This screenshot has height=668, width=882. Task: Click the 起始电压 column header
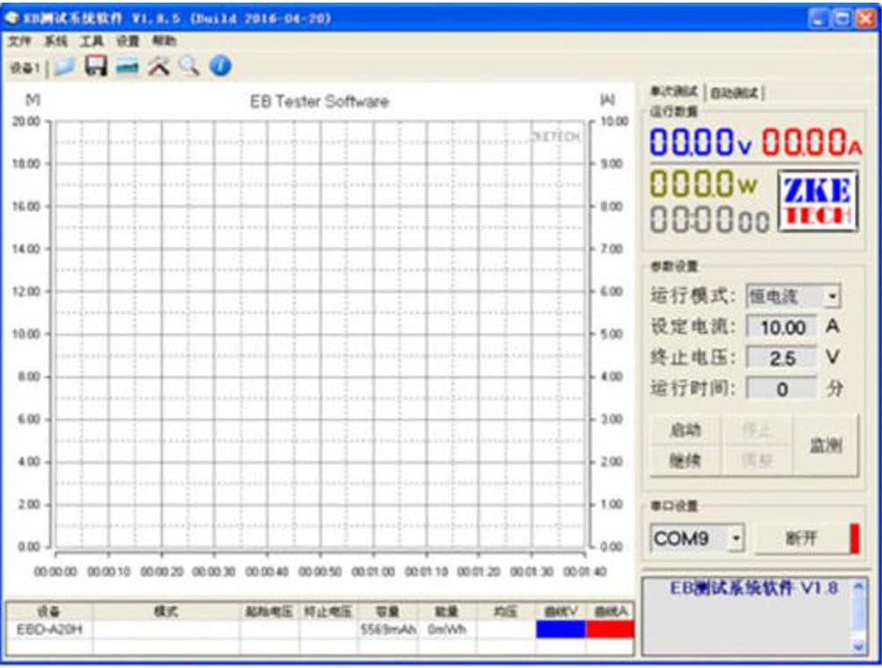[269, 612]
